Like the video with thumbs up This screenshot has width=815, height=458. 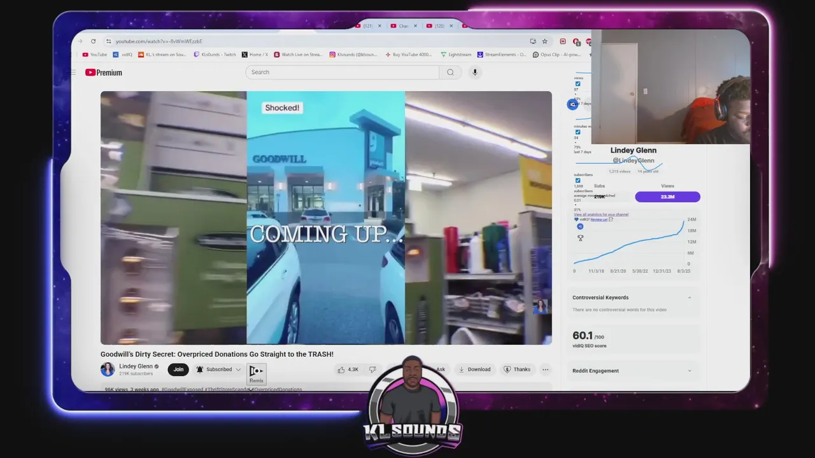348,370
